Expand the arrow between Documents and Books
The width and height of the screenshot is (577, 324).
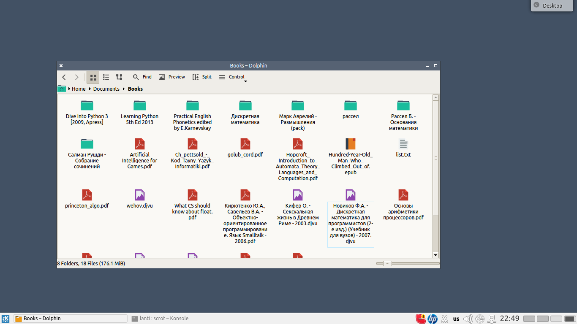pyautogui.click(x=124, y=89)
